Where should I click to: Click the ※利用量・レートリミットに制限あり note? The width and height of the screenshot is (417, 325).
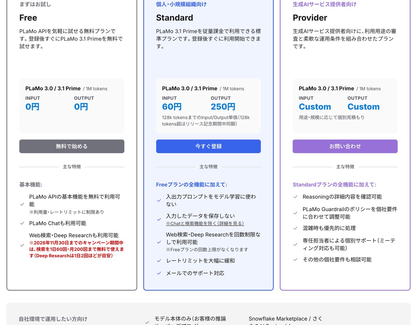click(66, 212)
